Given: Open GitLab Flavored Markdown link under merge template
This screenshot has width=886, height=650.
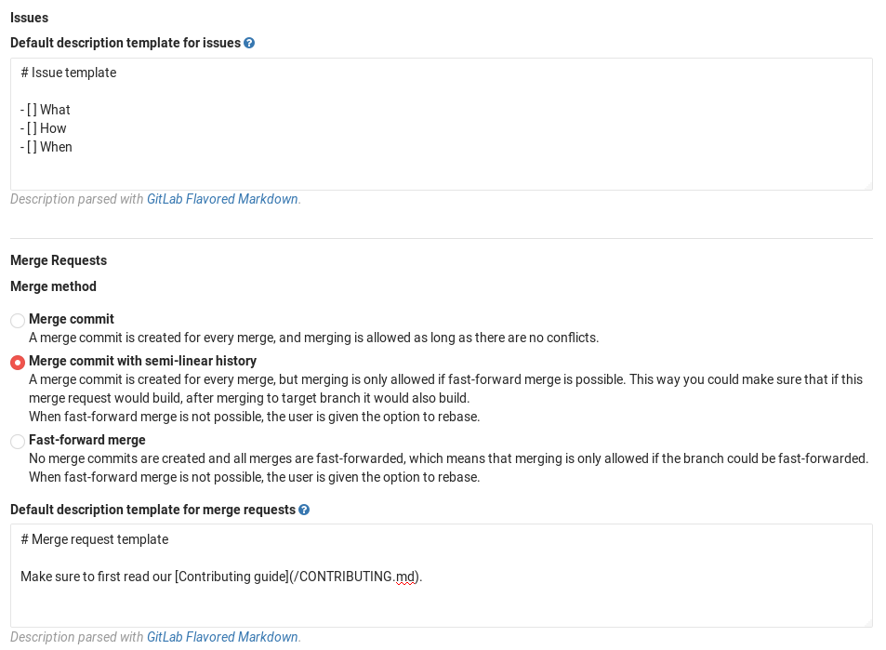Looking at the screenshot, I should [222, 637].
